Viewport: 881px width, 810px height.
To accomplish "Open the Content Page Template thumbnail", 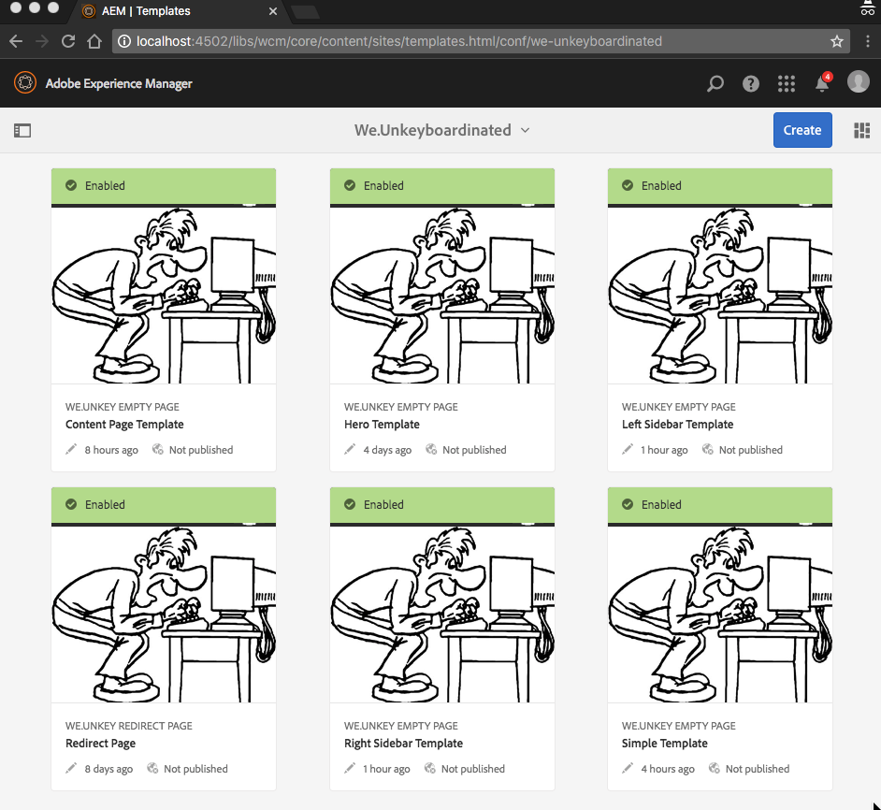I will [164, 296].
